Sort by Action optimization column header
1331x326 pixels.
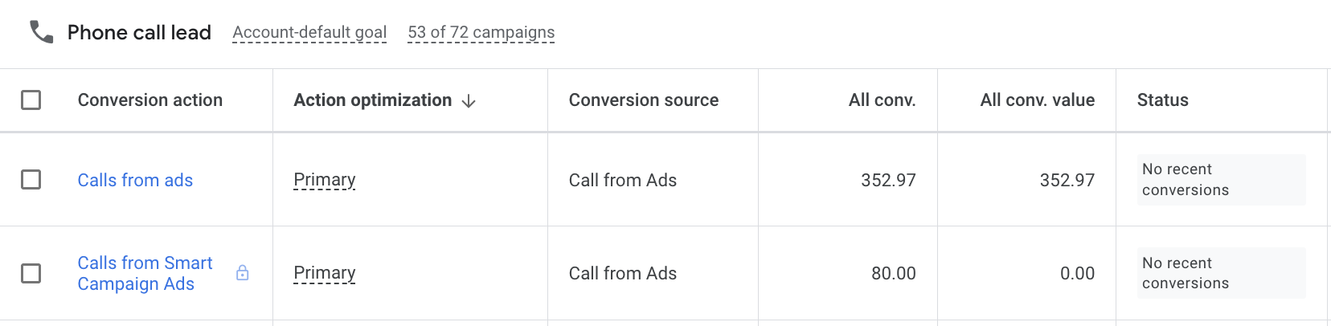click(373, 100)
